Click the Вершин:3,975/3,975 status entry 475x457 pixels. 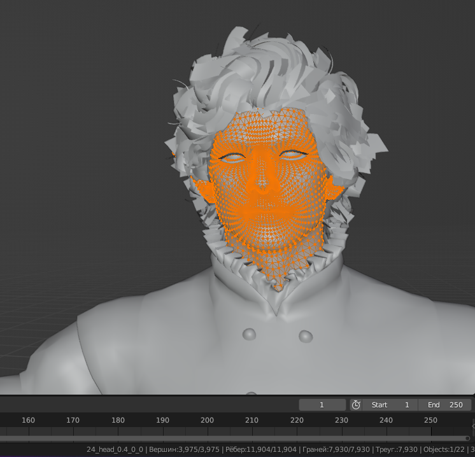(184, 449)
